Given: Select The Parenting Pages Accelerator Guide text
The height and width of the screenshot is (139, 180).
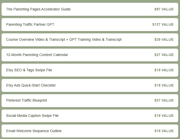Looking at the screenshot, I should coord(38,9).
